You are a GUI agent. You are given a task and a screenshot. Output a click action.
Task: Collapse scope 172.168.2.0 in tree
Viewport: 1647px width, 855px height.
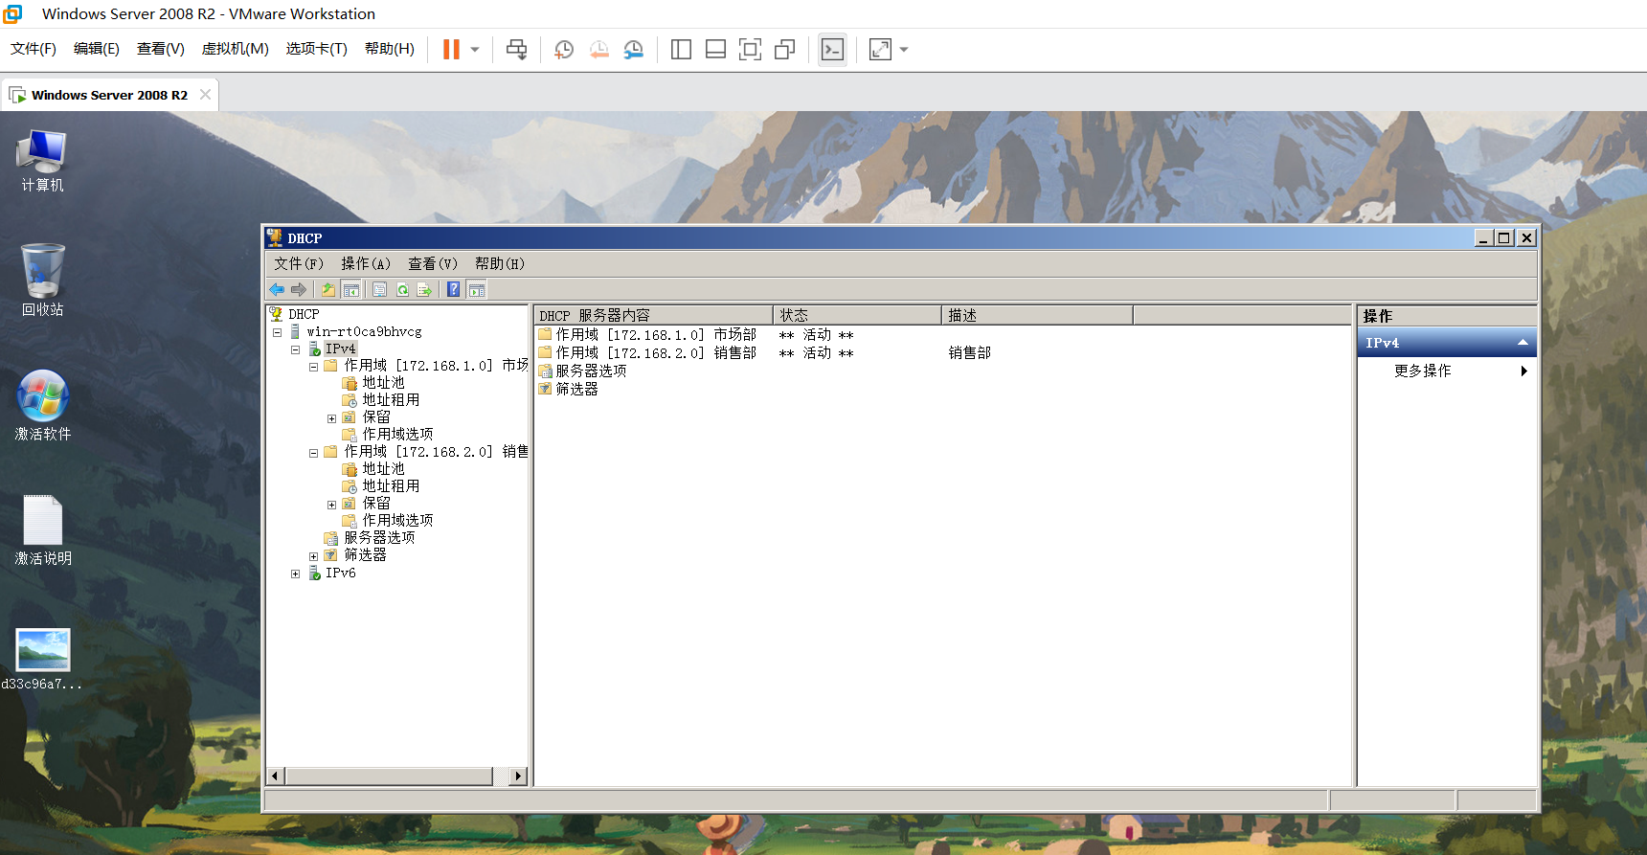coord(313,453)
